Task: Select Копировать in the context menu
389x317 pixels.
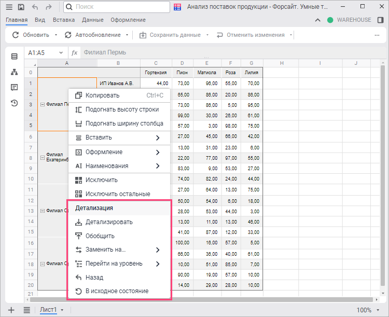Action: tap(102, 95)
